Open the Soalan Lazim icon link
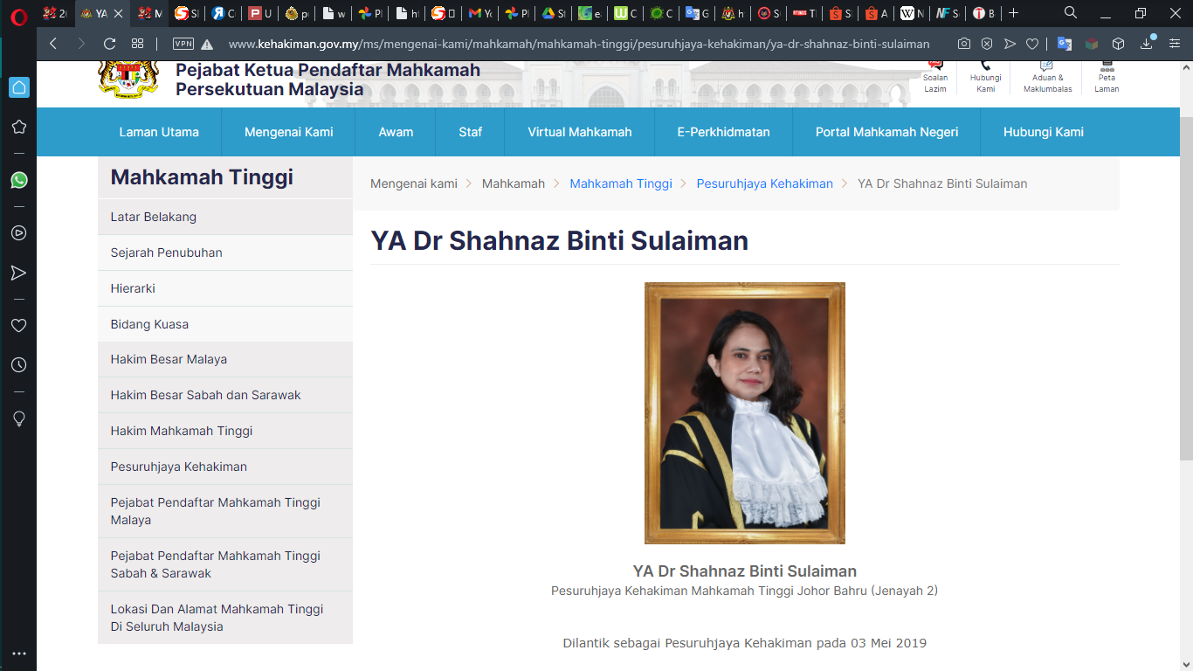The height and width of the screenshot is (671, 1193). click(935, 66)
